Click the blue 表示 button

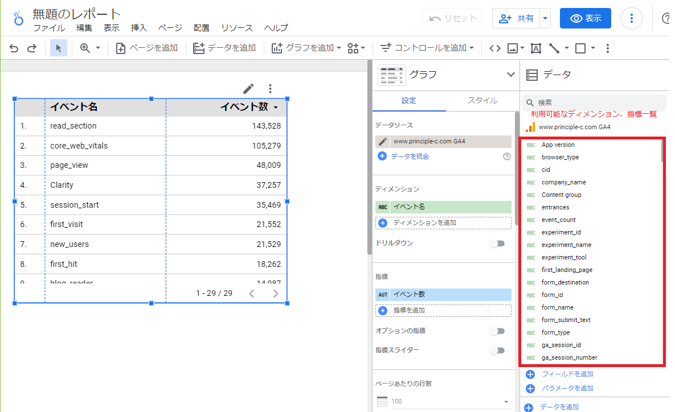585,18
